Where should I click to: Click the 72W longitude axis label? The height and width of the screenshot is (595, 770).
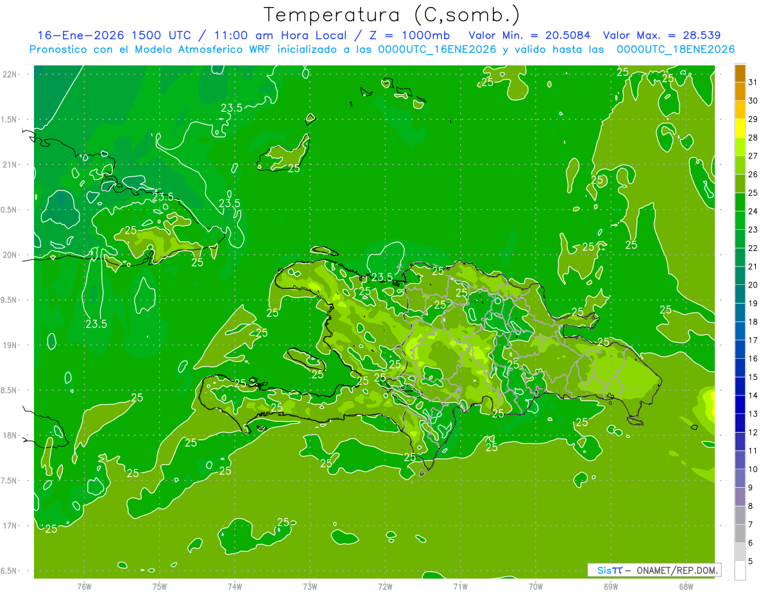[385, 586]
